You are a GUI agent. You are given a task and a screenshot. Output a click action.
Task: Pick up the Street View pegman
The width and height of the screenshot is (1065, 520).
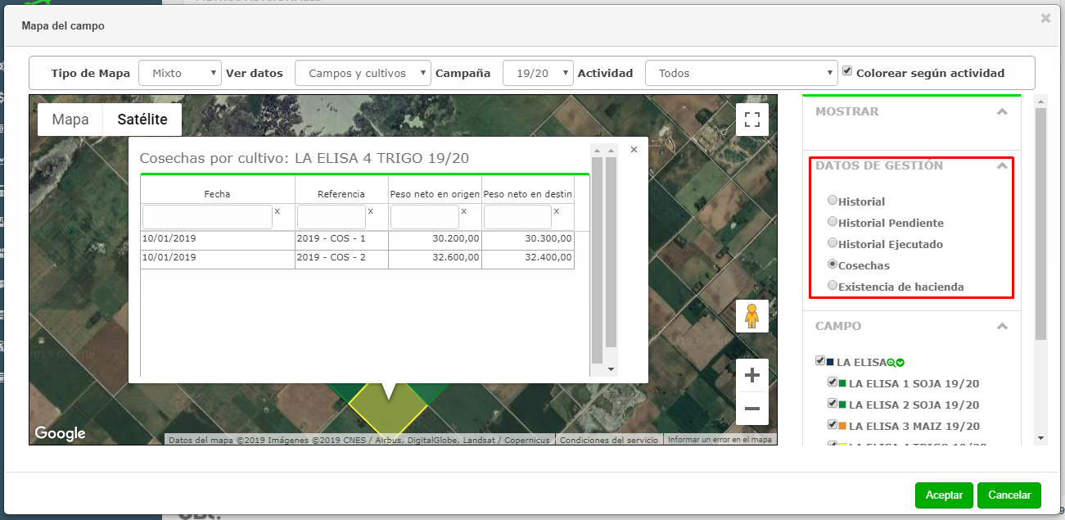coord(751,315)
